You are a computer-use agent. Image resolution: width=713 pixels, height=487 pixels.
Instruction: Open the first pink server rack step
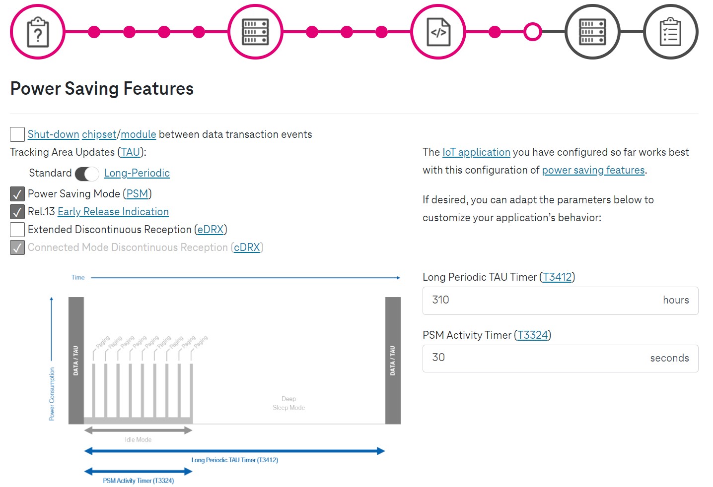coord(255,32)
